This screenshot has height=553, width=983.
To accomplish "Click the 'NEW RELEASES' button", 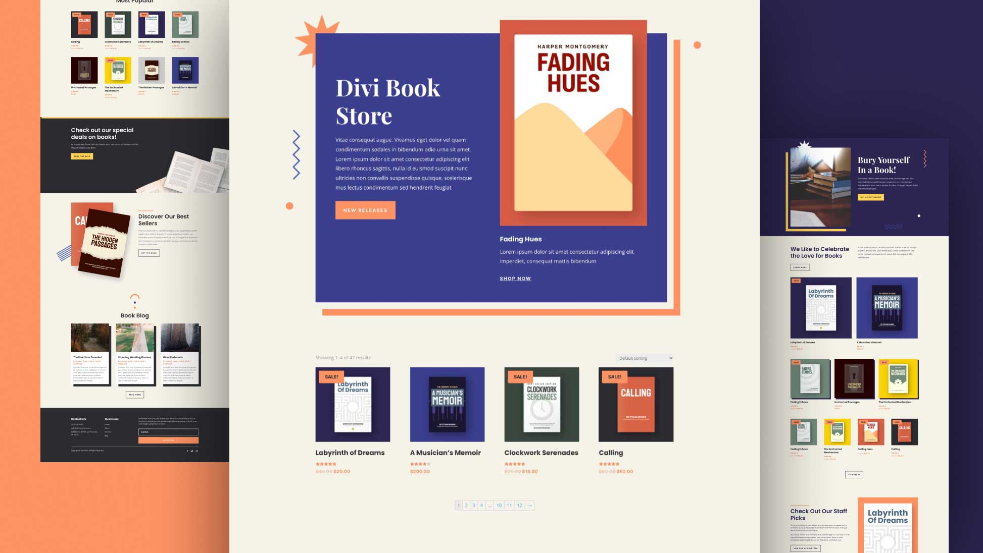I will (365, 210).
